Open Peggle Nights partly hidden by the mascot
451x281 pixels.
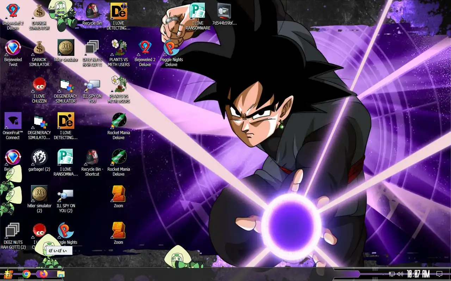[66, 231]
